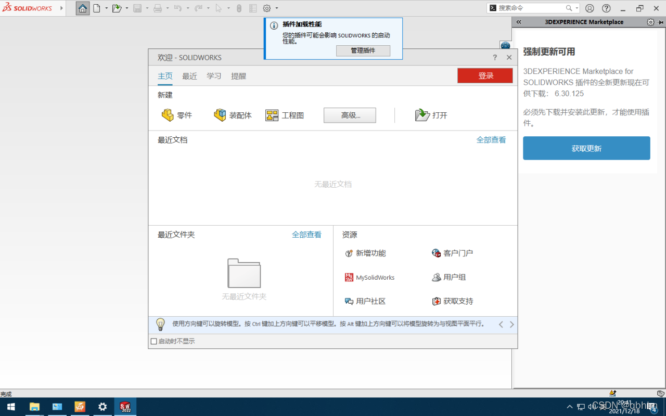The height and width of the screenshot is (416, 666).
Task: Open Windows Settings gear in taskbar
Action: [103, 407]
